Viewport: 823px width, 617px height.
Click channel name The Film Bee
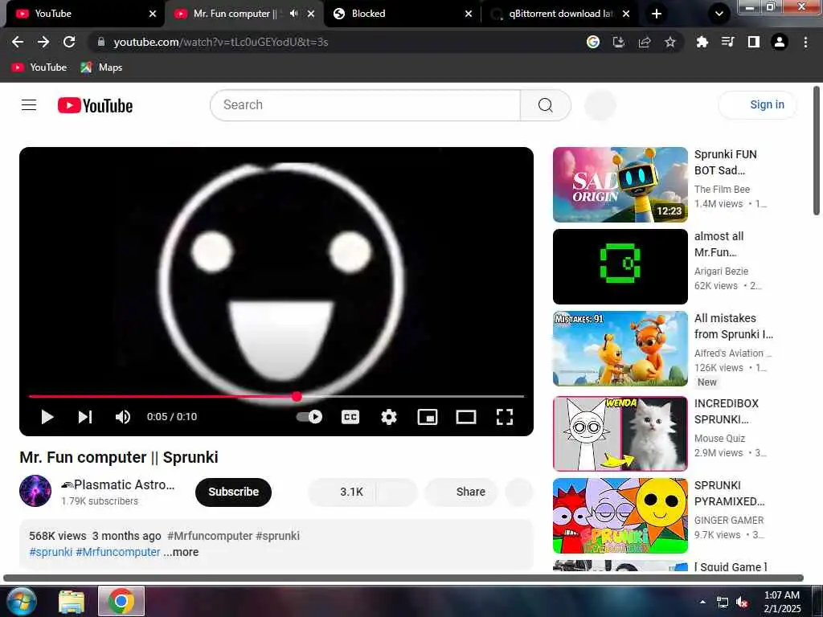722,190
